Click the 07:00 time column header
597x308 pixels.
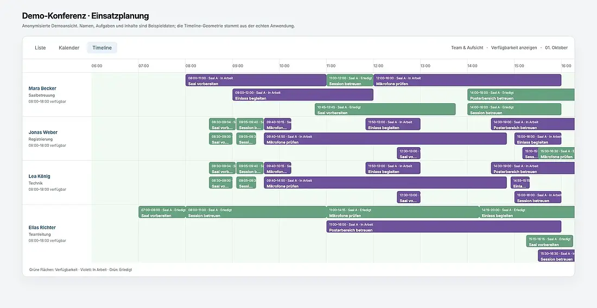click(143, 66)
